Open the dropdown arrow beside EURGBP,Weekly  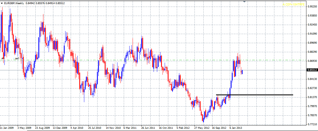(2, 3)
